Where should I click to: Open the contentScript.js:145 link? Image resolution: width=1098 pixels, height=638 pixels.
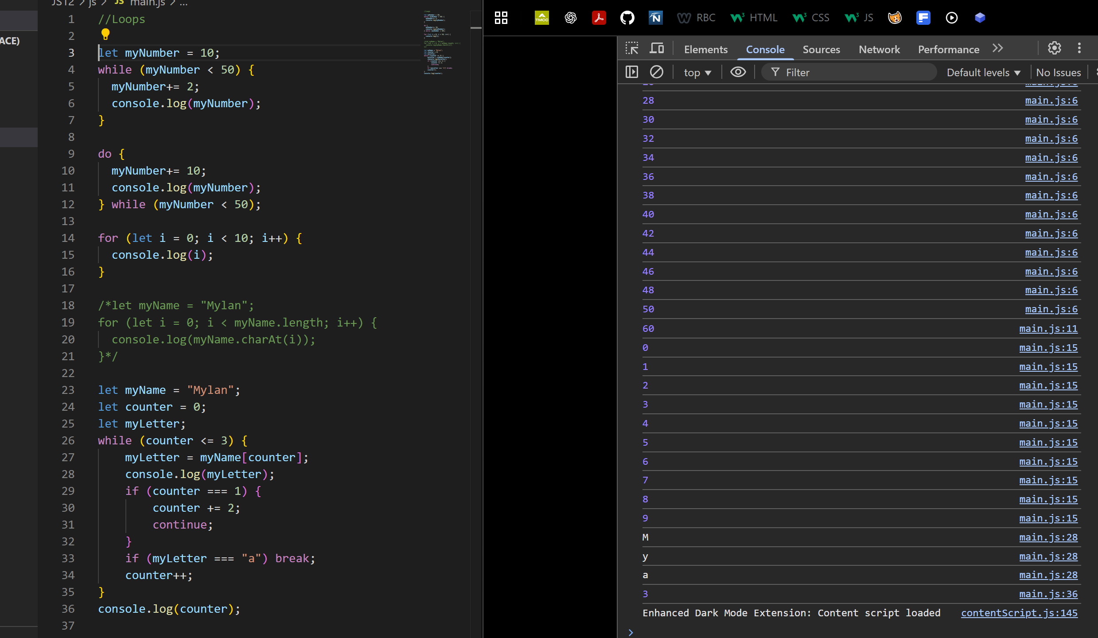pos(1019,613)
